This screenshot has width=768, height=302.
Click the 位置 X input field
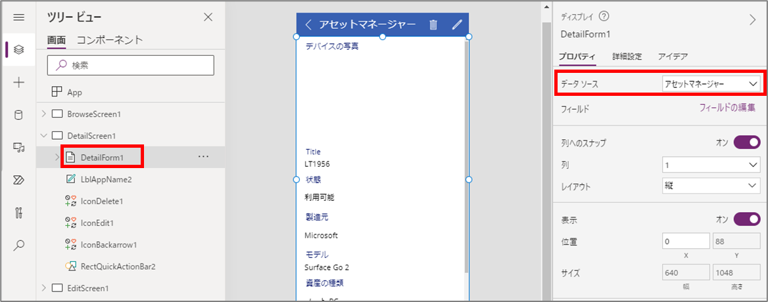[x=686, y=242]
